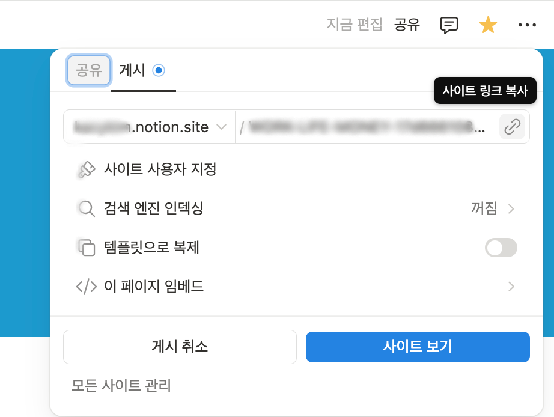Expand the 검색 엔진 인덱싱 꺼짐 setting
554x417 pixels.
point(493,208)
